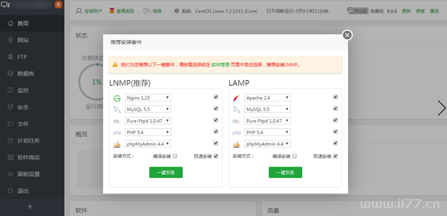Uncheck the LAMP phpMyAdmin 4.4 checkbox
The width and height of the screenshot is (447, 216).
(335, 143)
